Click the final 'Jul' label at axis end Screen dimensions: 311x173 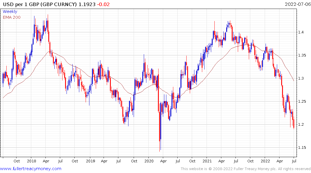294,161
